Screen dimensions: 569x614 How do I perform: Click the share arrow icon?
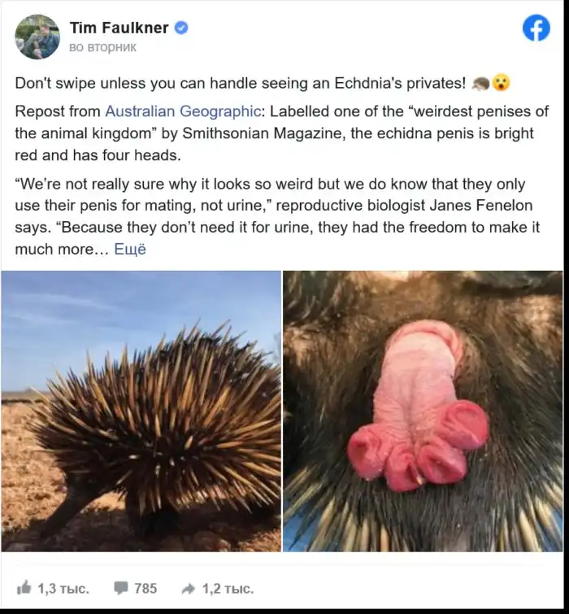[189, 588]
